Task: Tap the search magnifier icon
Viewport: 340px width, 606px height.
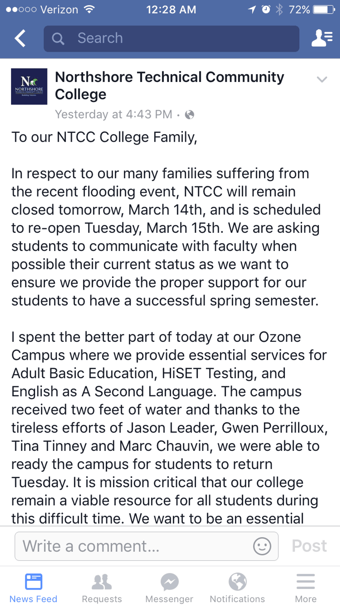Action: pos(58,39)
